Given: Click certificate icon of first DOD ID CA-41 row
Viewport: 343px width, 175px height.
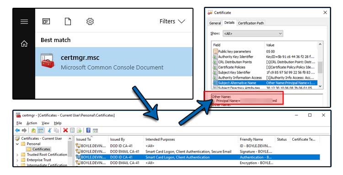Looking at the screenshot, I should coord(78,145).
